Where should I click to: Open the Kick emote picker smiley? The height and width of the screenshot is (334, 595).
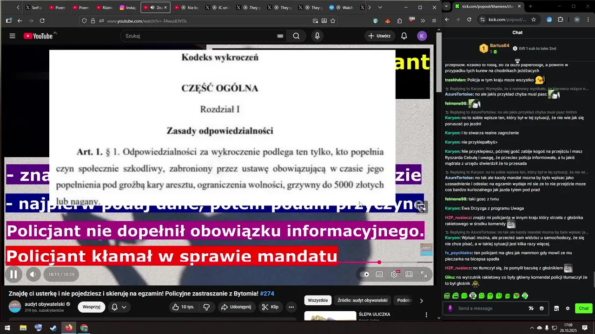tap(542, 308)
